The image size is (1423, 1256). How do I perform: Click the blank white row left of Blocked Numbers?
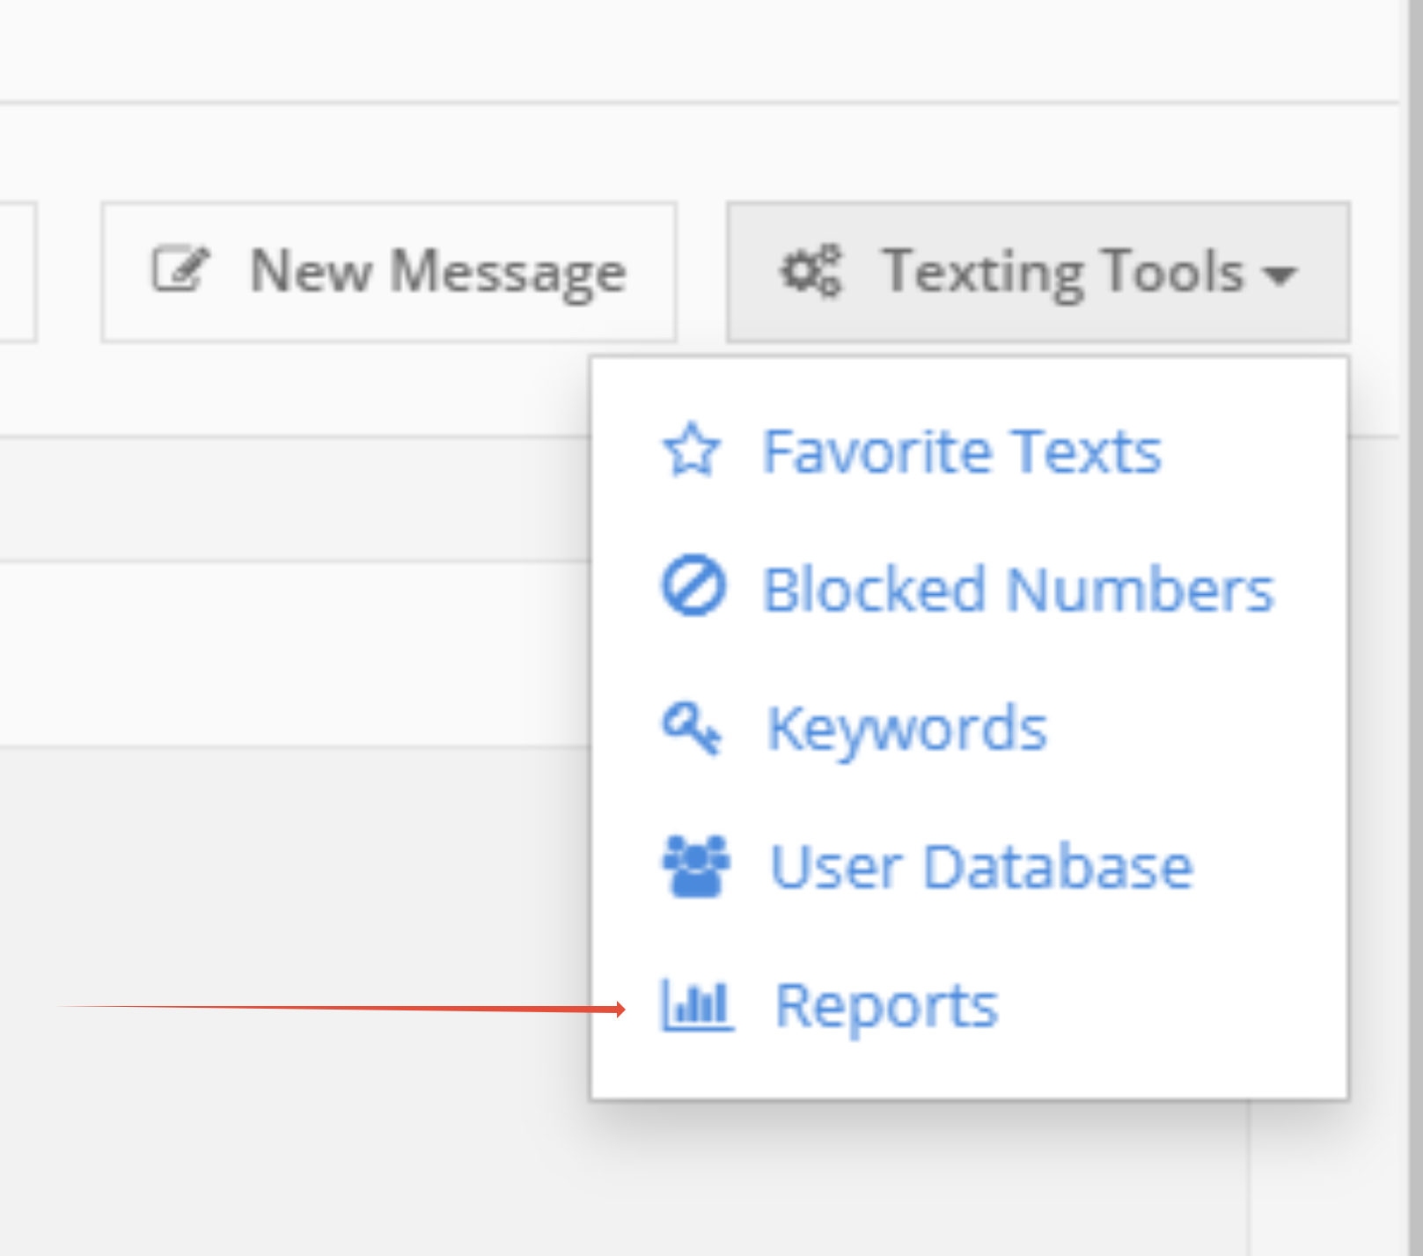[290, 653]
